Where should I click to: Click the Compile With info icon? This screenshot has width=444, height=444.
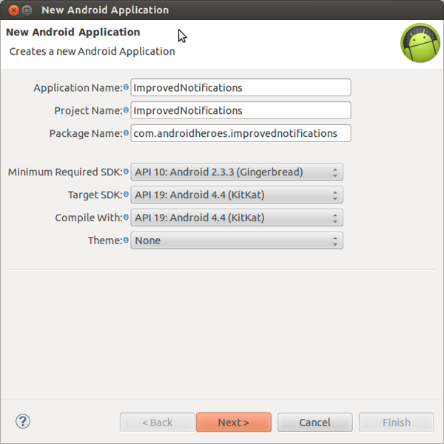click(x=126, y=217)
